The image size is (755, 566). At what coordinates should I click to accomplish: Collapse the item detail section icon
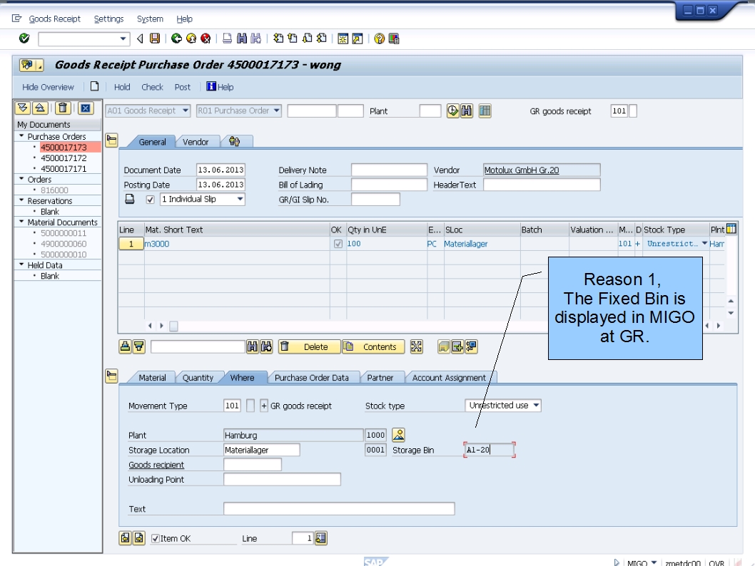tap(112, 376)
